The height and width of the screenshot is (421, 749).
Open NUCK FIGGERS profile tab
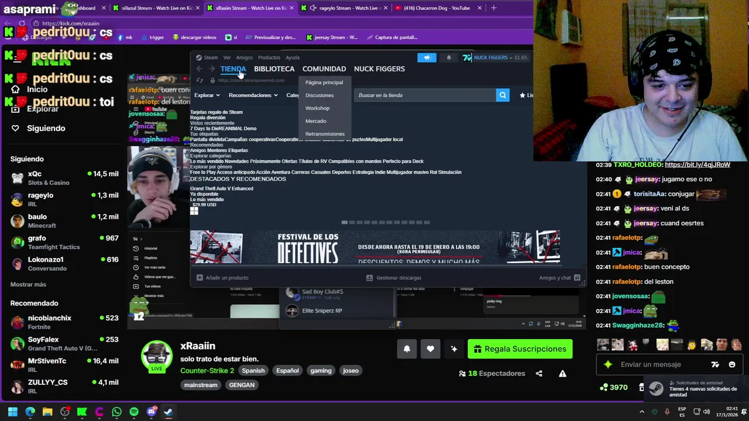[379, 69]
